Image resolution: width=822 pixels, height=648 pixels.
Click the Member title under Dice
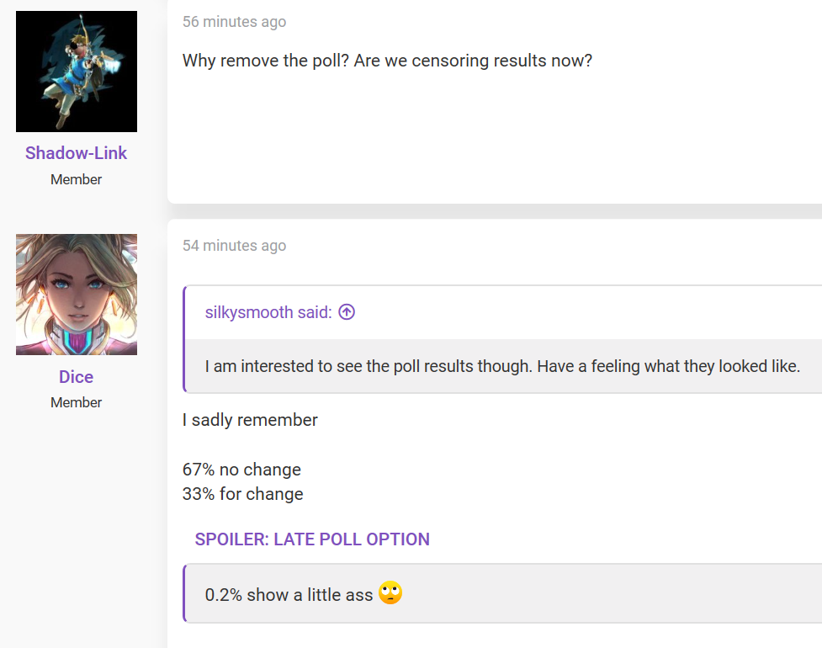(x=76, y=402)
